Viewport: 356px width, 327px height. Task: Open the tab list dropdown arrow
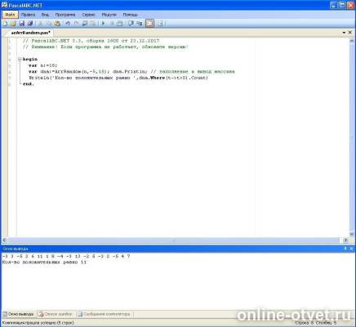[x=344, y=33]
